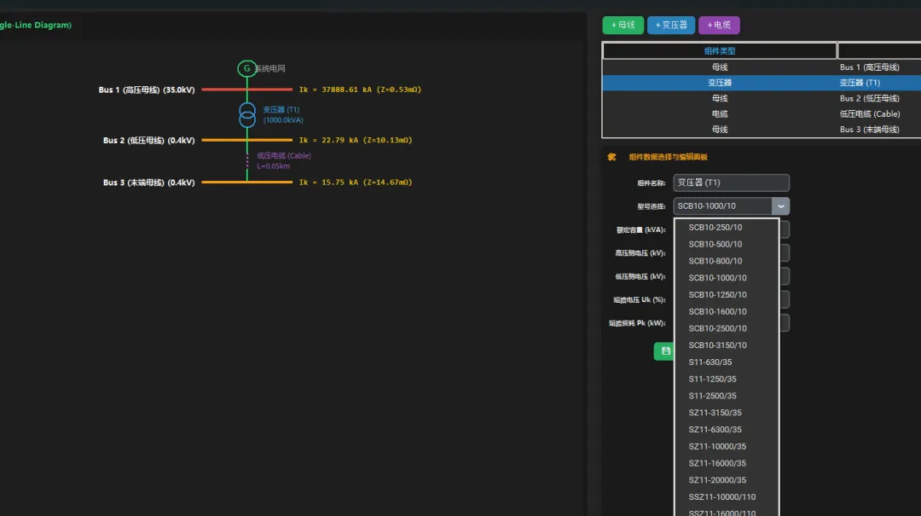Screen dimensions: 921x516
Task: Choose SZ11-10000/35 from the model list
Action: tap(727, 447)
